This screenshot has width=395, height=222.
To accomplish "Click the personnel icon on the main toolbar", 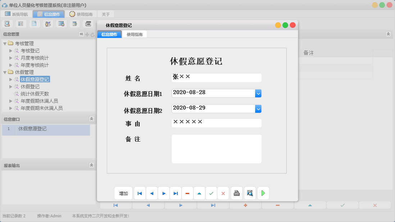I will point(48,23).
